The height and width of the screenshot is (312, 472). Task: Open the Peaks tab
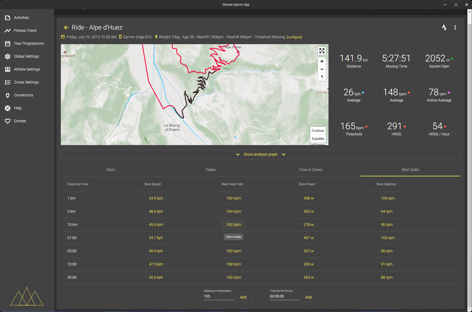[x=211, y=170]
